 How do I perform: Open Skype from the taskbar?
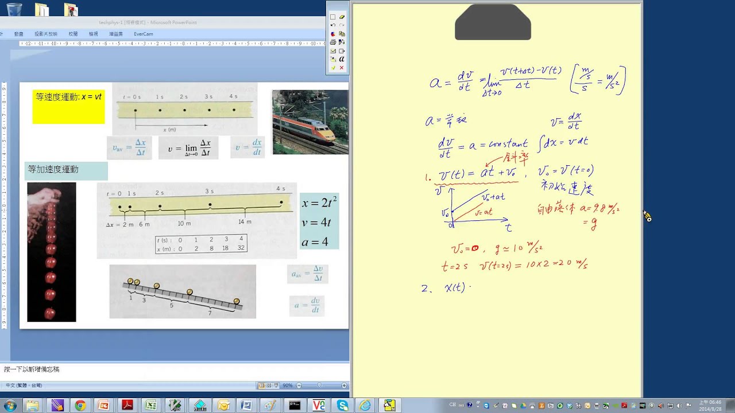pyautogui.click(x=343, y=406)
